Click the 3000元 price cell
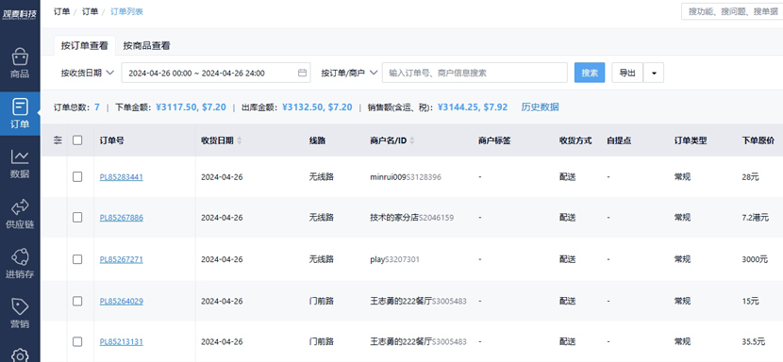 point(755,259)
